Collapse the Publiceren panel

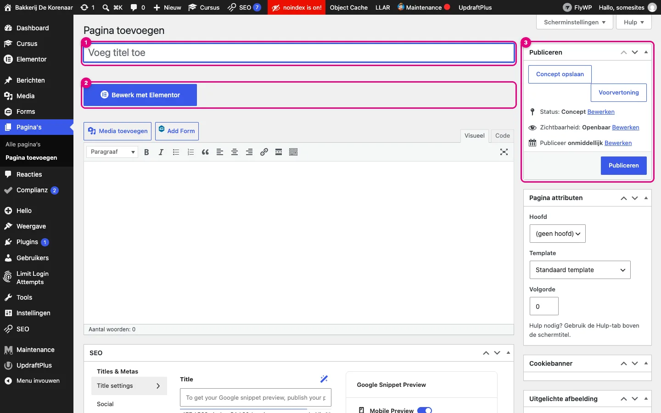point(646,52)
